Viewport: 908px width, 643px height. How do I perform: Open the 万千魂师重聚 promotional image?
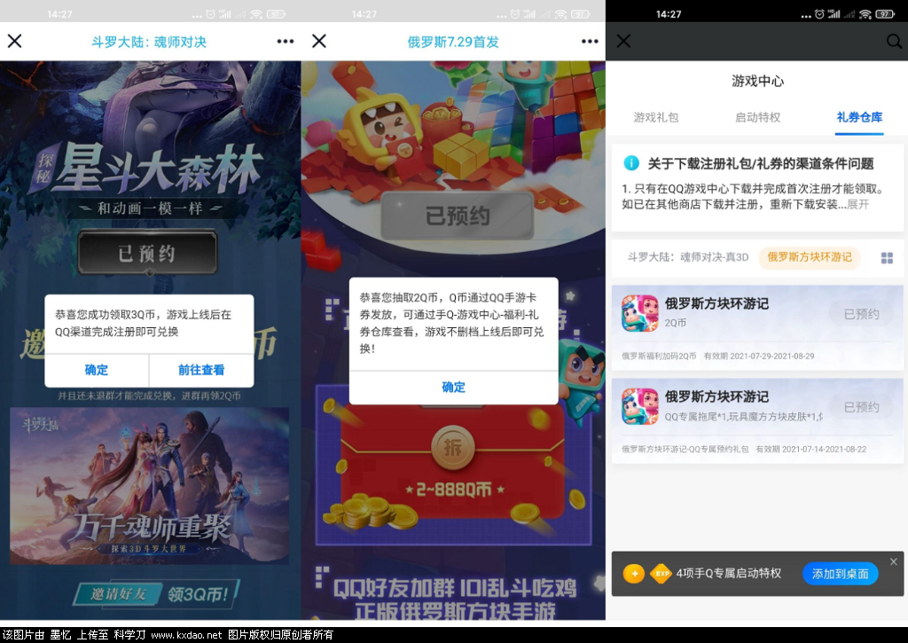(x=149, y=485)
